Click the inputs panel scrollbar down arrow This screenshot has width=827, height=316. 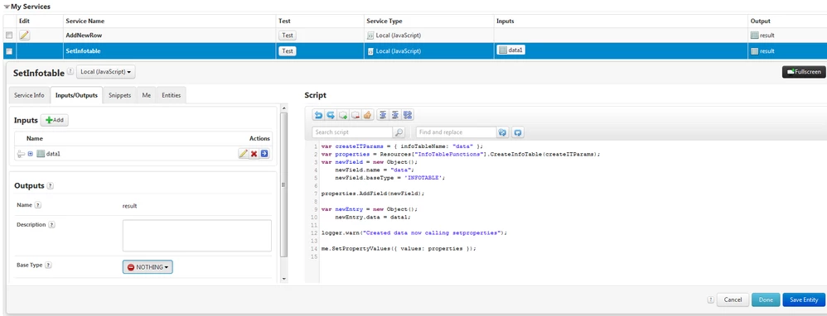pos(283,279)
